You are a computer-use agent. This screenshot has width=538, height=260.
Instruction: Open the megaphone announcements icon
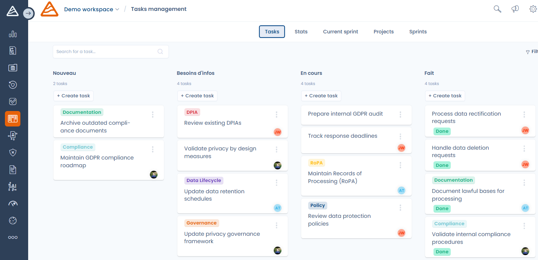(515, 9)
